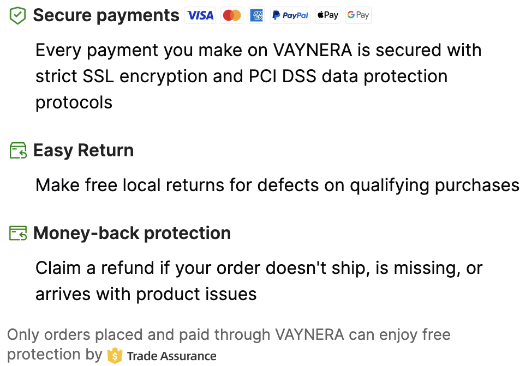Open the Money-back protection heading

click(132, 233)
